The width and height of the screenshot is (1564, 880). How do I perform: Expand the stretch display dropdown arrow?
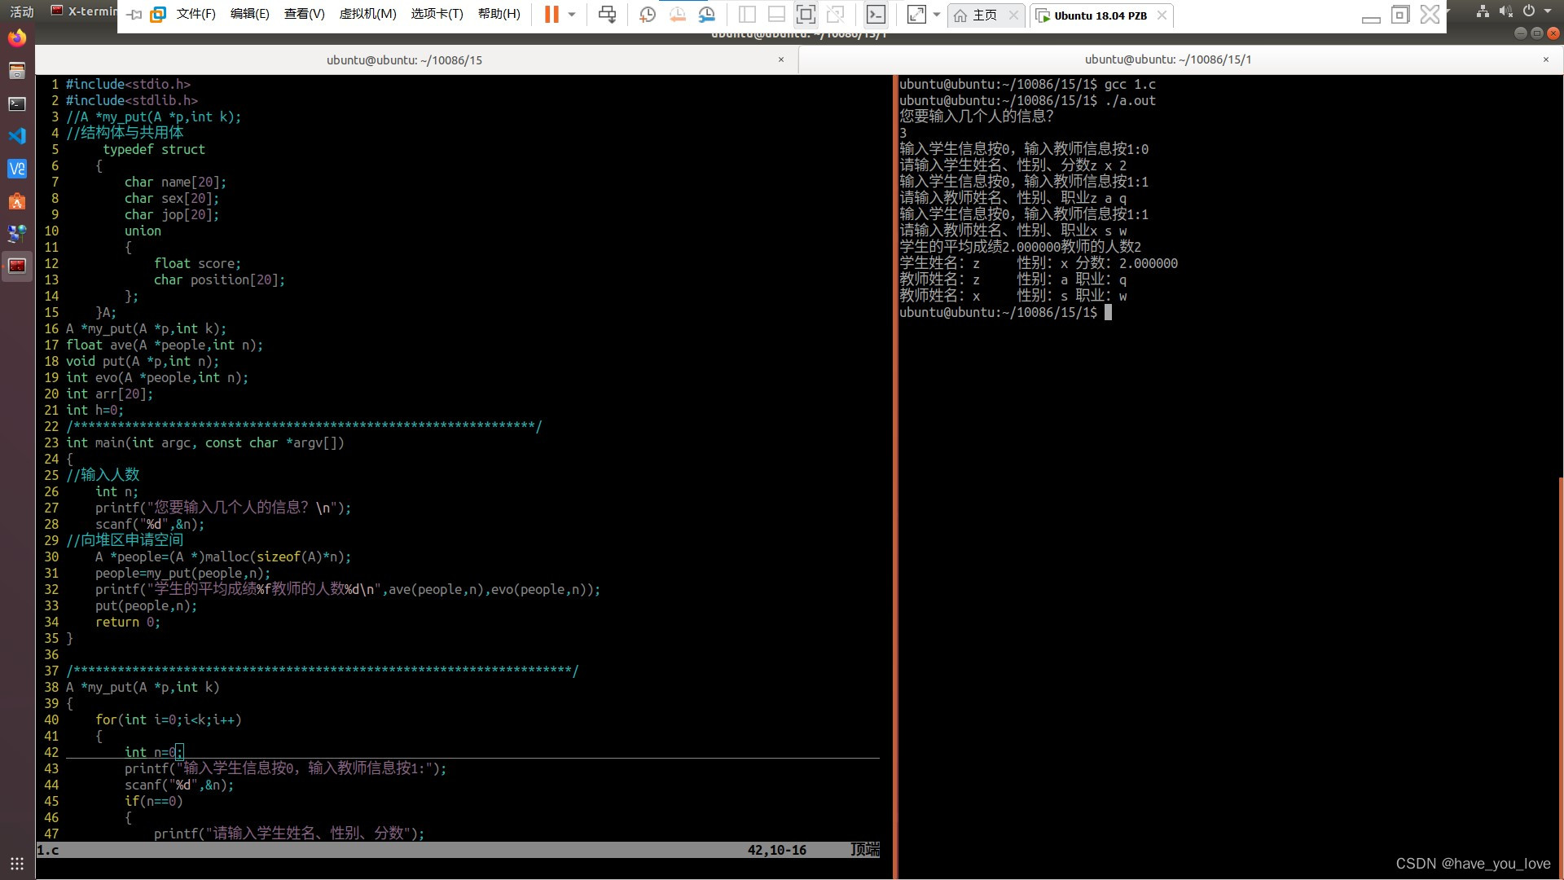[937, 15]
